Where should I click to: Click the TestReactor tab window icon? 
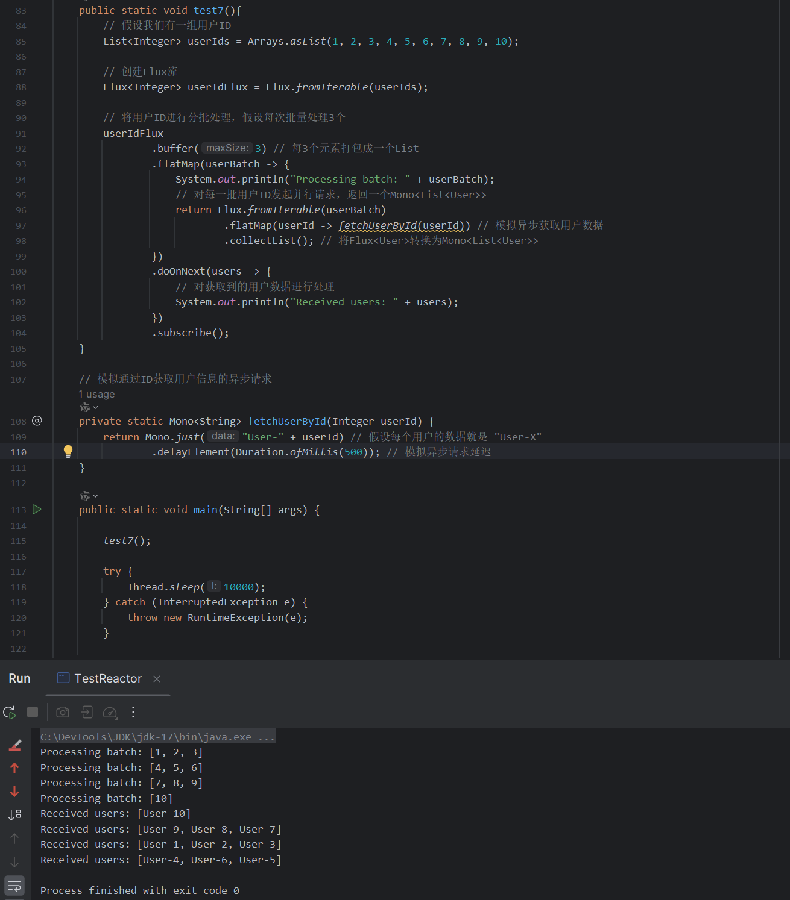click(x=63, y=678)
